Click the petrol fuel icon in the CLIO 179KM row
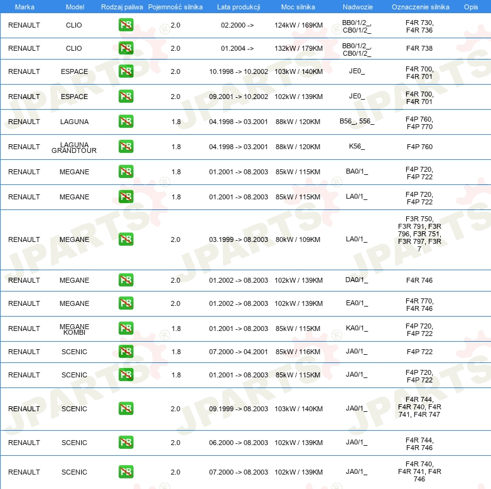This screenshot has width=491, height=489. pos(126,48)
